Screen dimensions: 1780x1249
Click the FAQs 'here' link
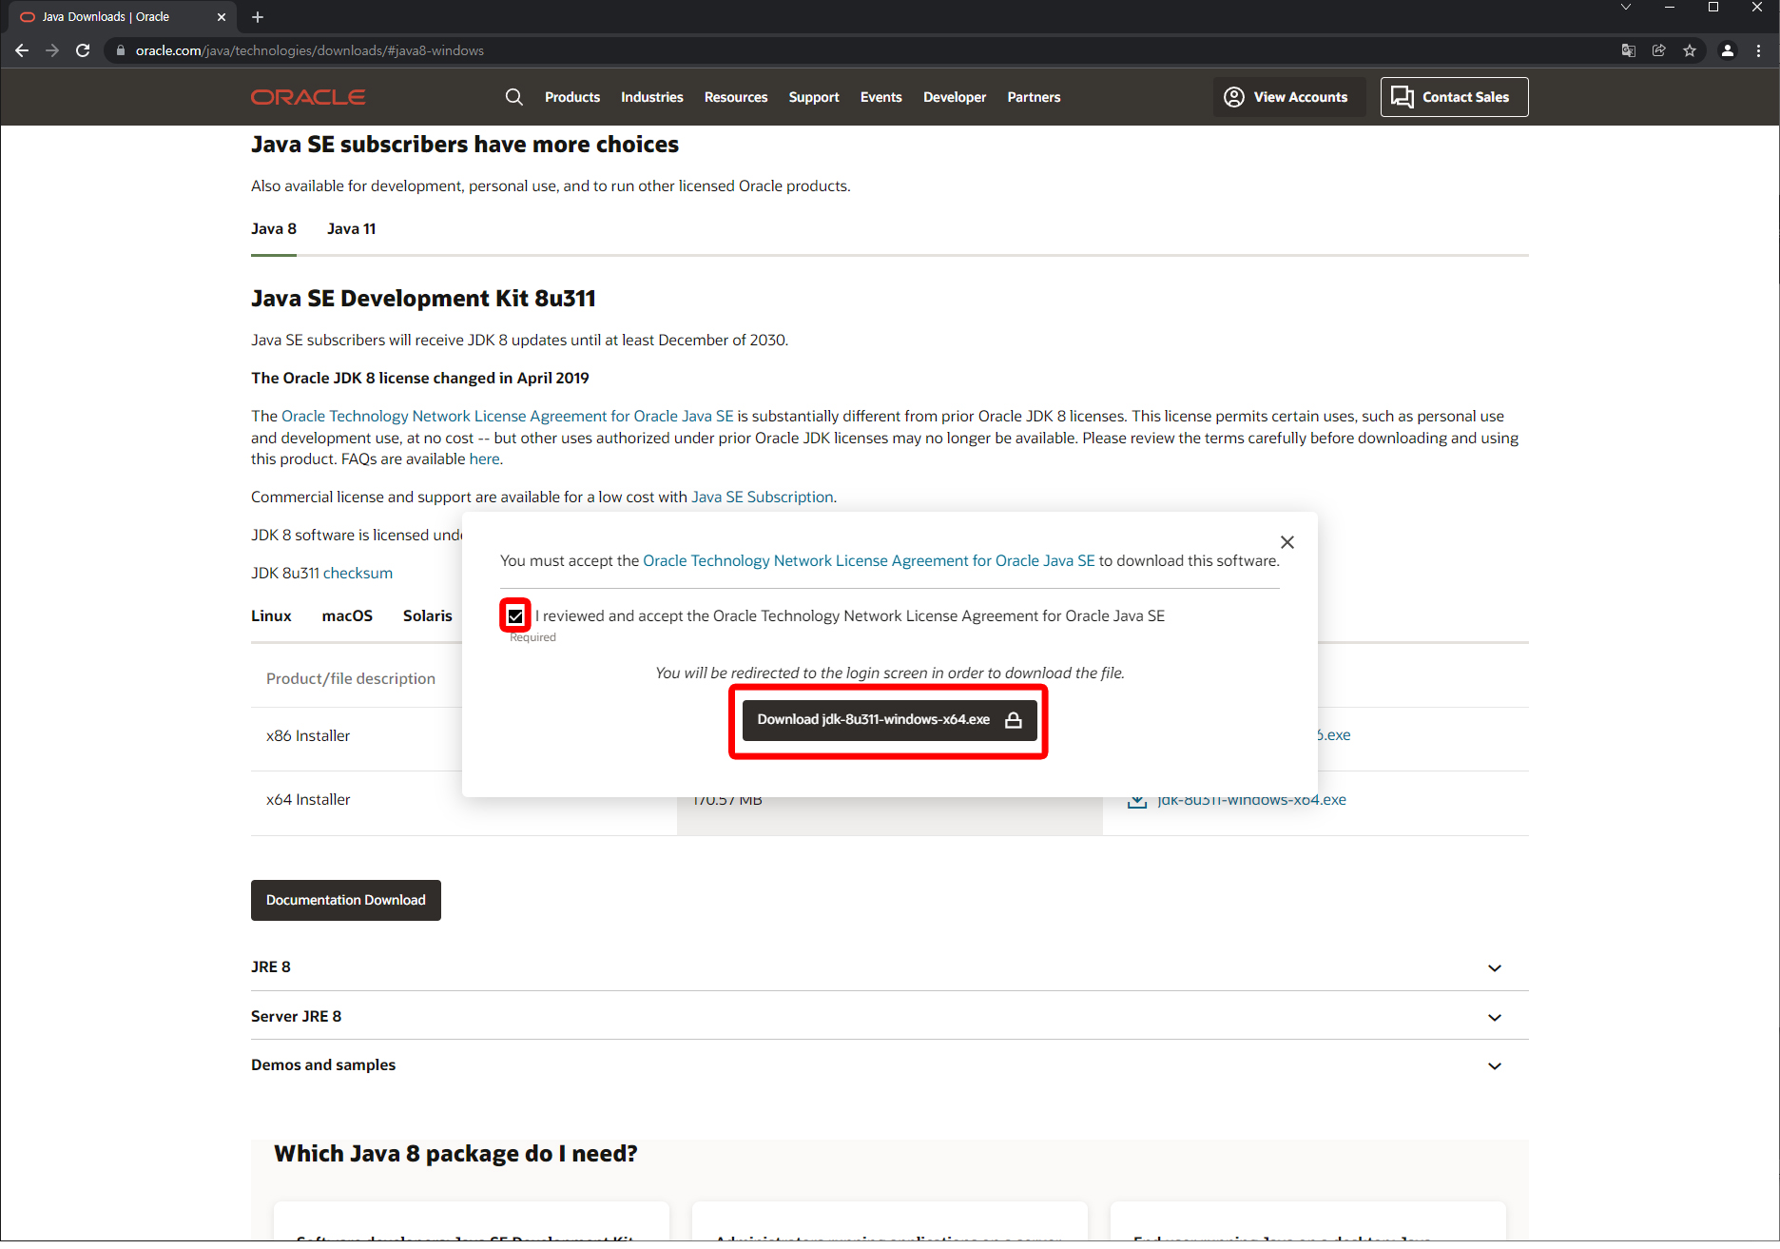click(484, 459)
